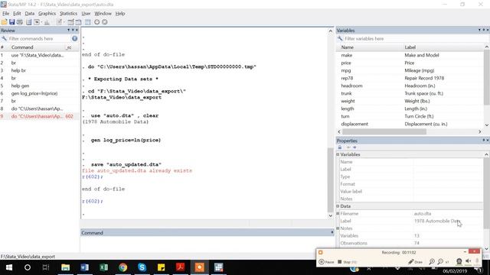Screen dimensions: 490x275
Task: Click the Save floppy disk toolbar icon
Action: pos(12,22)
